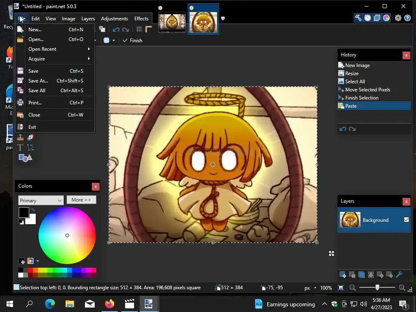
Task: Open the image list dropdown arrow
Action: [223, 18]
